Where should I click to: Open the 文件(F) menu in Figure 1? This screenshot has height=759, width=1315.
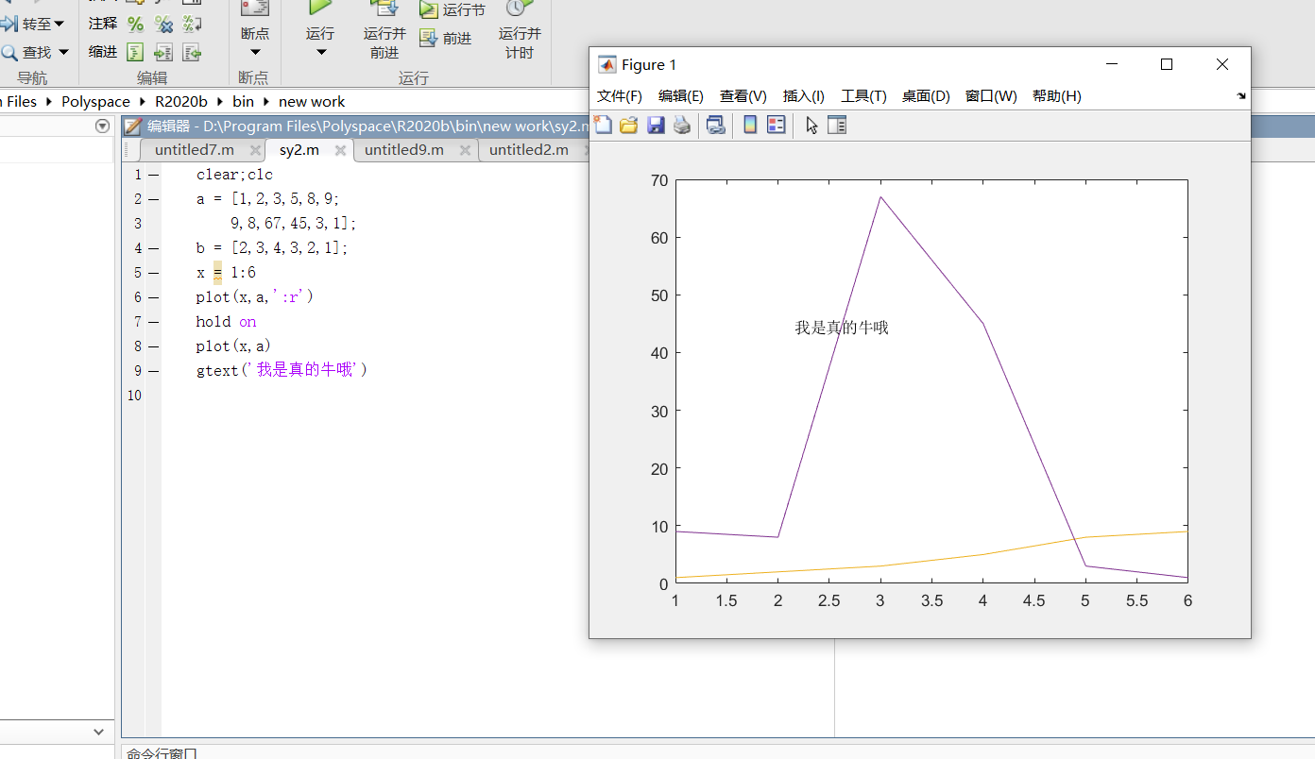[620, 96]
